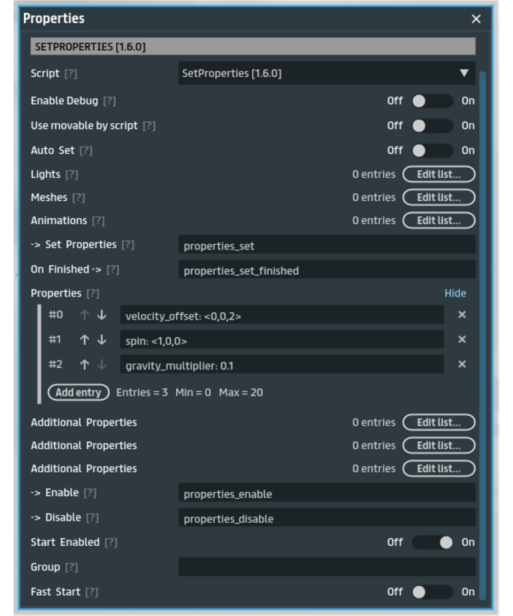The image size is (513, 616).
Task: Move gravity_multiplier entry up
Action: tap(85, 364)
